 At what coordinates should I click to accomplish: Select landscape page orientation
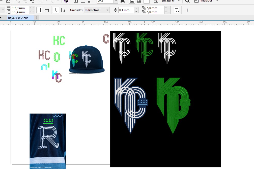pos(47,11)
